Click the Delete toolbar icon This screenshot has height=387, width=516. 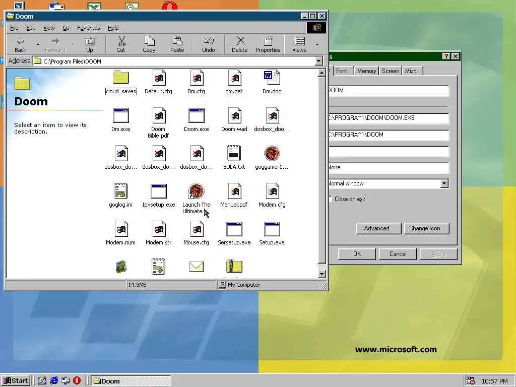pyautogui.click(x=240, y=41)
